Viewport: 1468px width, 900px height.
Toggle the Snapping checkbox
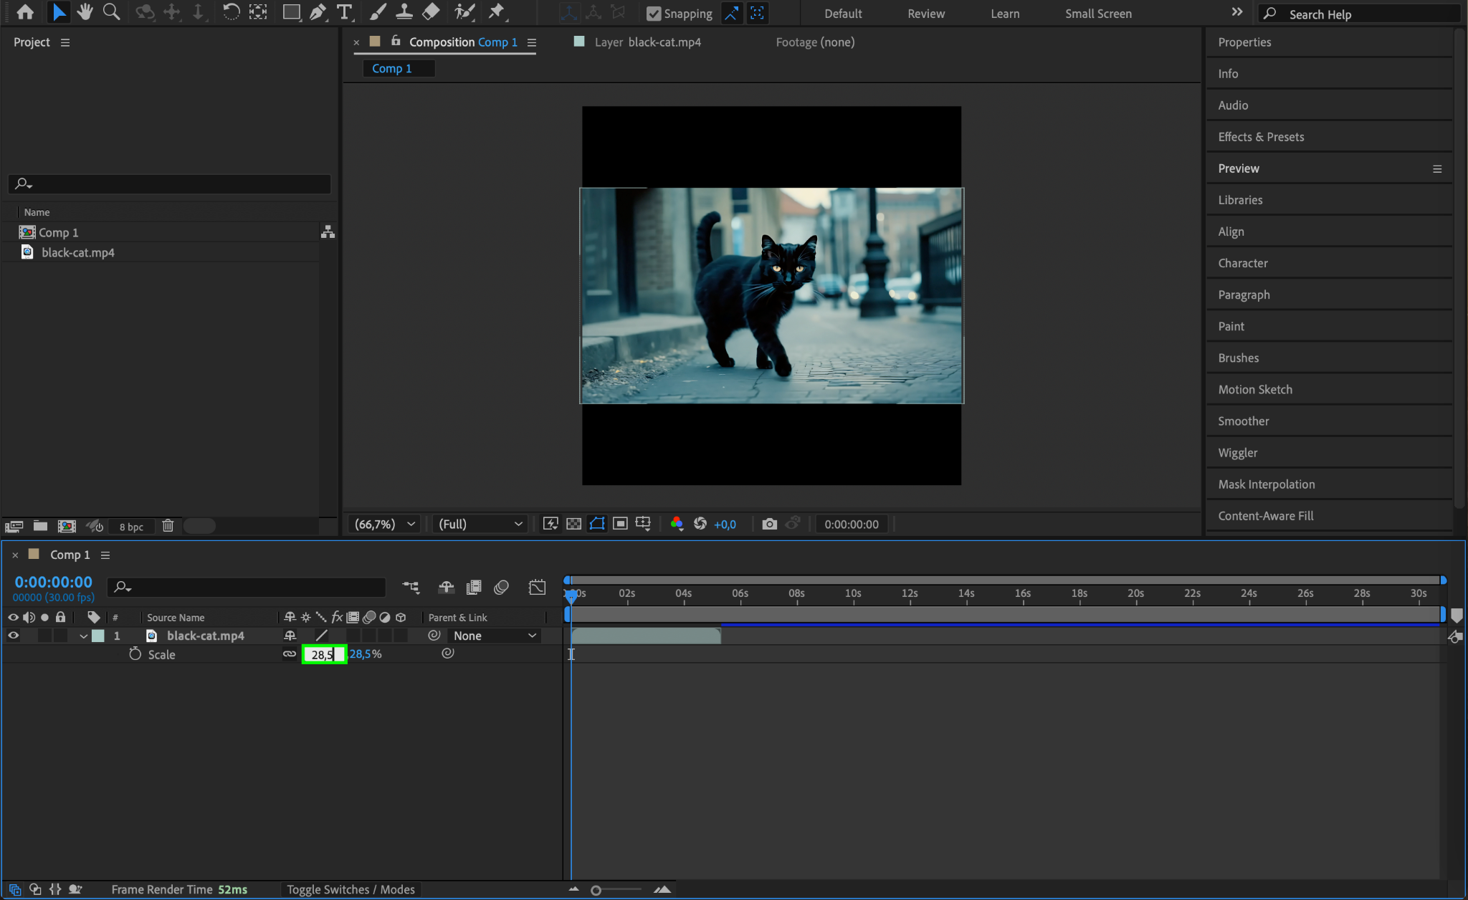654,14
